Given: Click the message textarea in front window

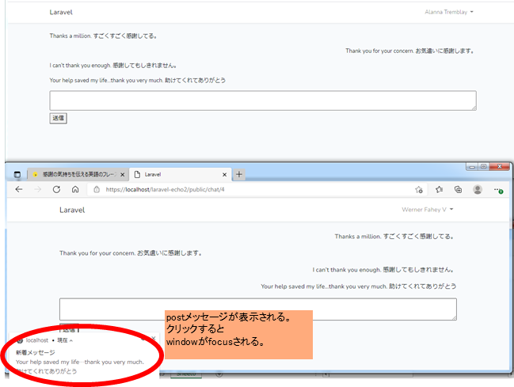Looking at the screenshot, I should click(258, 309).
